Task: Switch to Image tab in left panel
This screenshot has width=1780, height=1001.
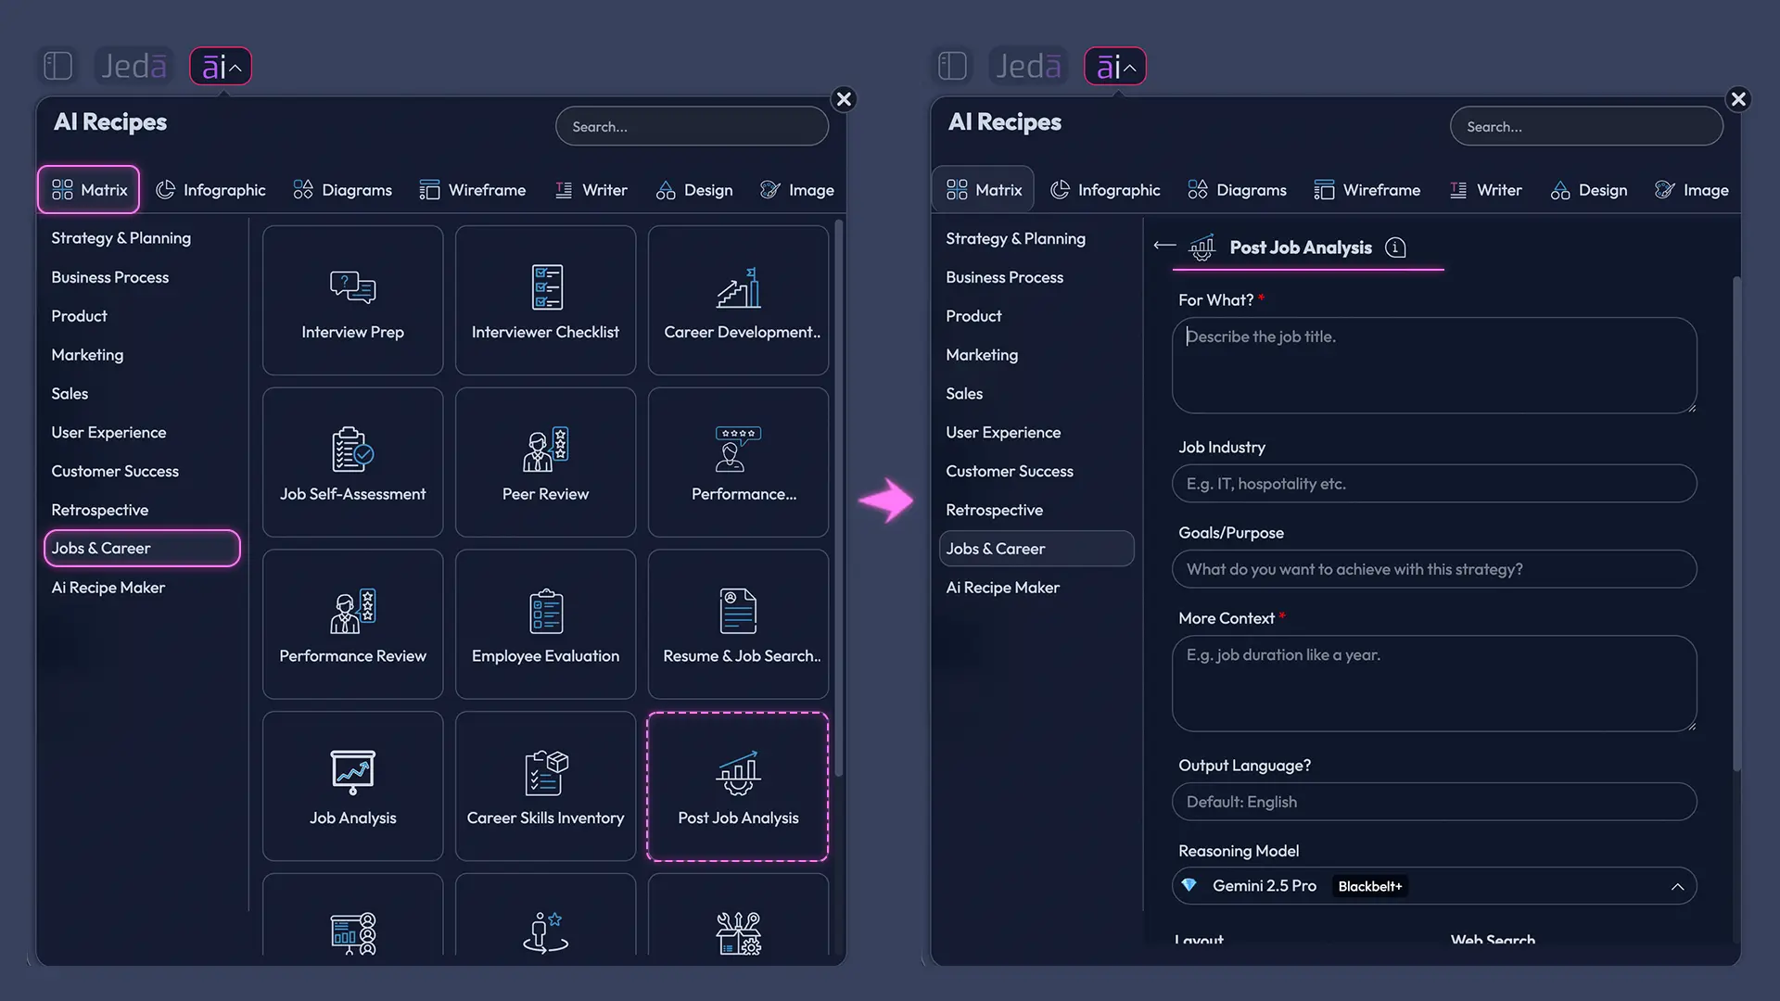Action: [x=797, y=190]
